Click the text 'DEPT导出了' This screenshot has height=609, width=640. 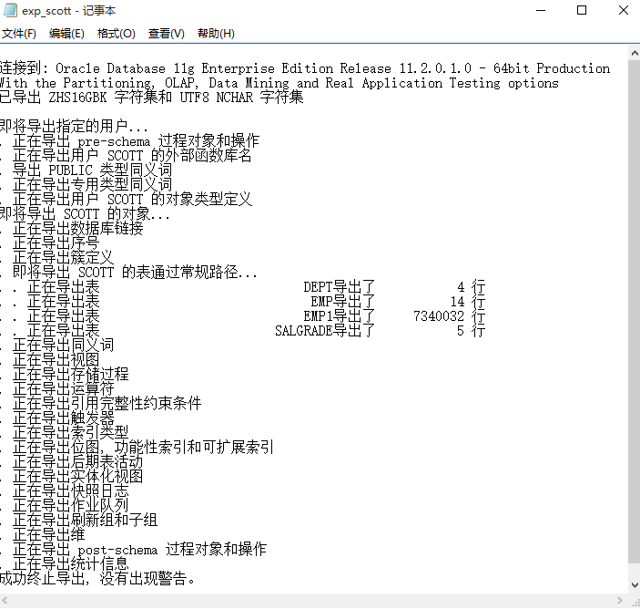[340, 287]
